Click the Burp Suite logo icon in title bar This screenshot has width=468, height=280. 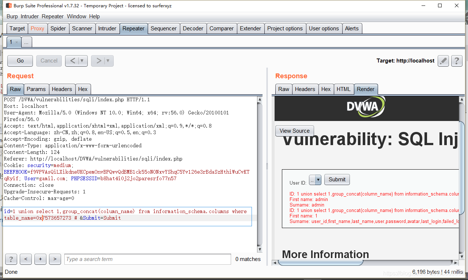coord(9,5)
